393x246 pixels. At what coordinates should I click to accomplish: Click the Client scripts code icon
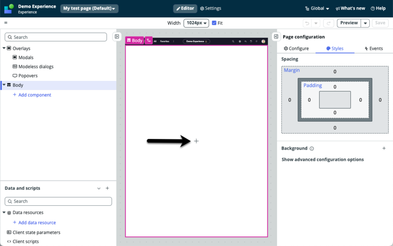pos(9,242)
